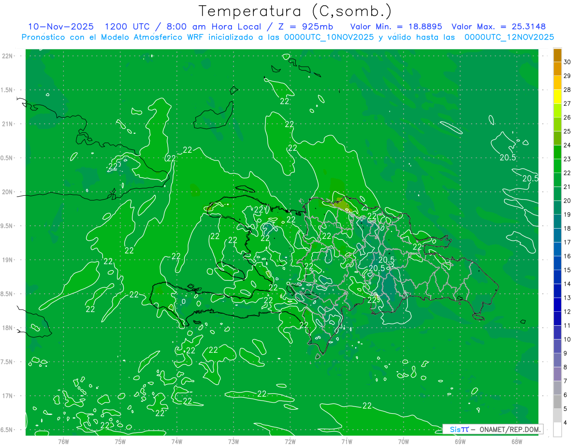Click the colorbar label 20
This screenshot has height=448, width=580.
point(567,201)
